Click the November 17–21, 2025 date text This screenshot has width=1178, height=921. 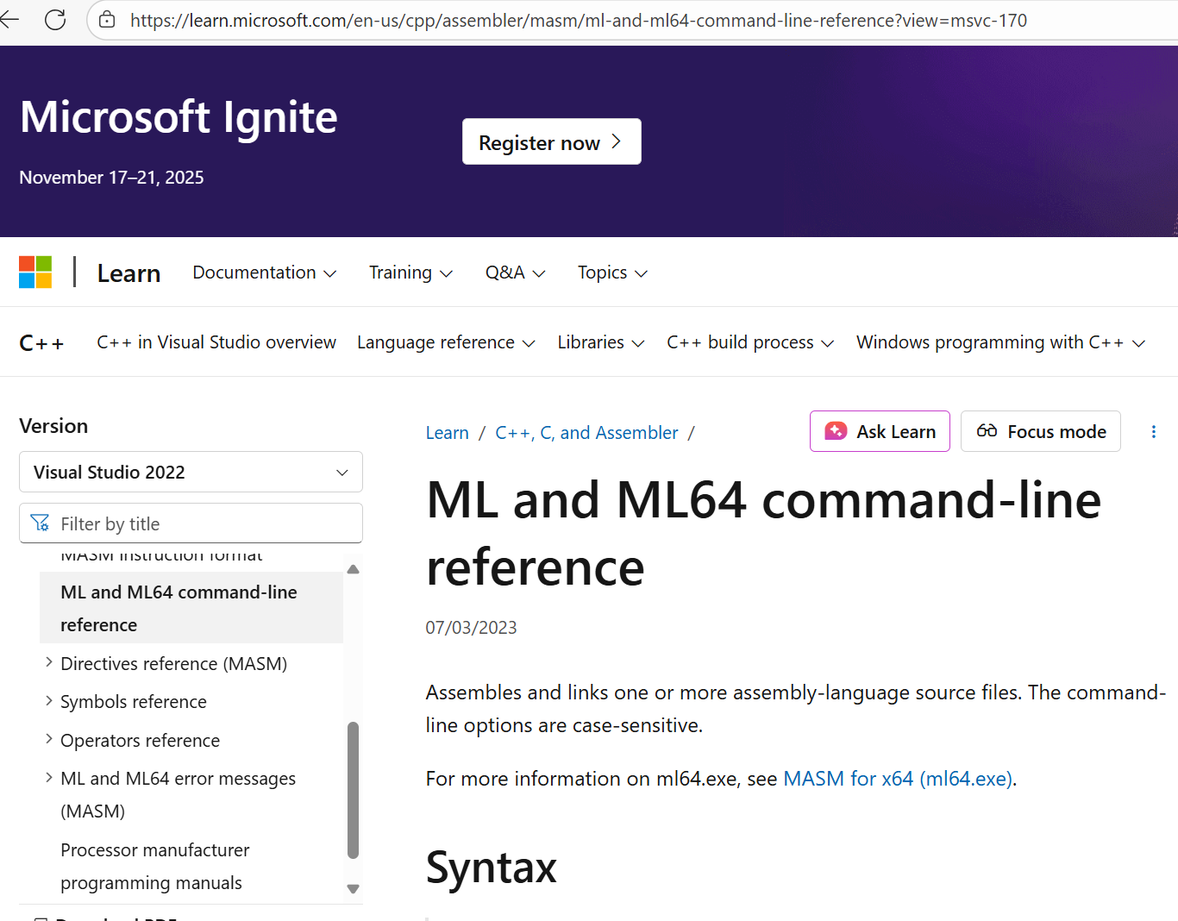111,178
